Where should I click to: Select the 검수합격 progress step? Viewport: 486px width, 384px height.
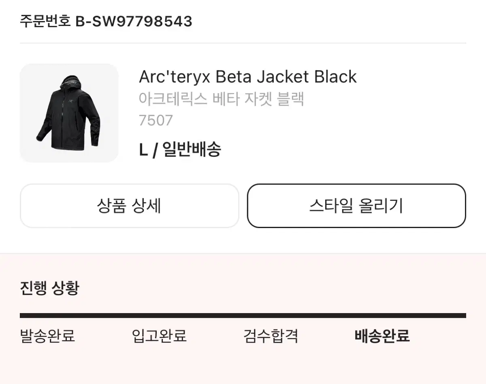[x=271, y=336]
